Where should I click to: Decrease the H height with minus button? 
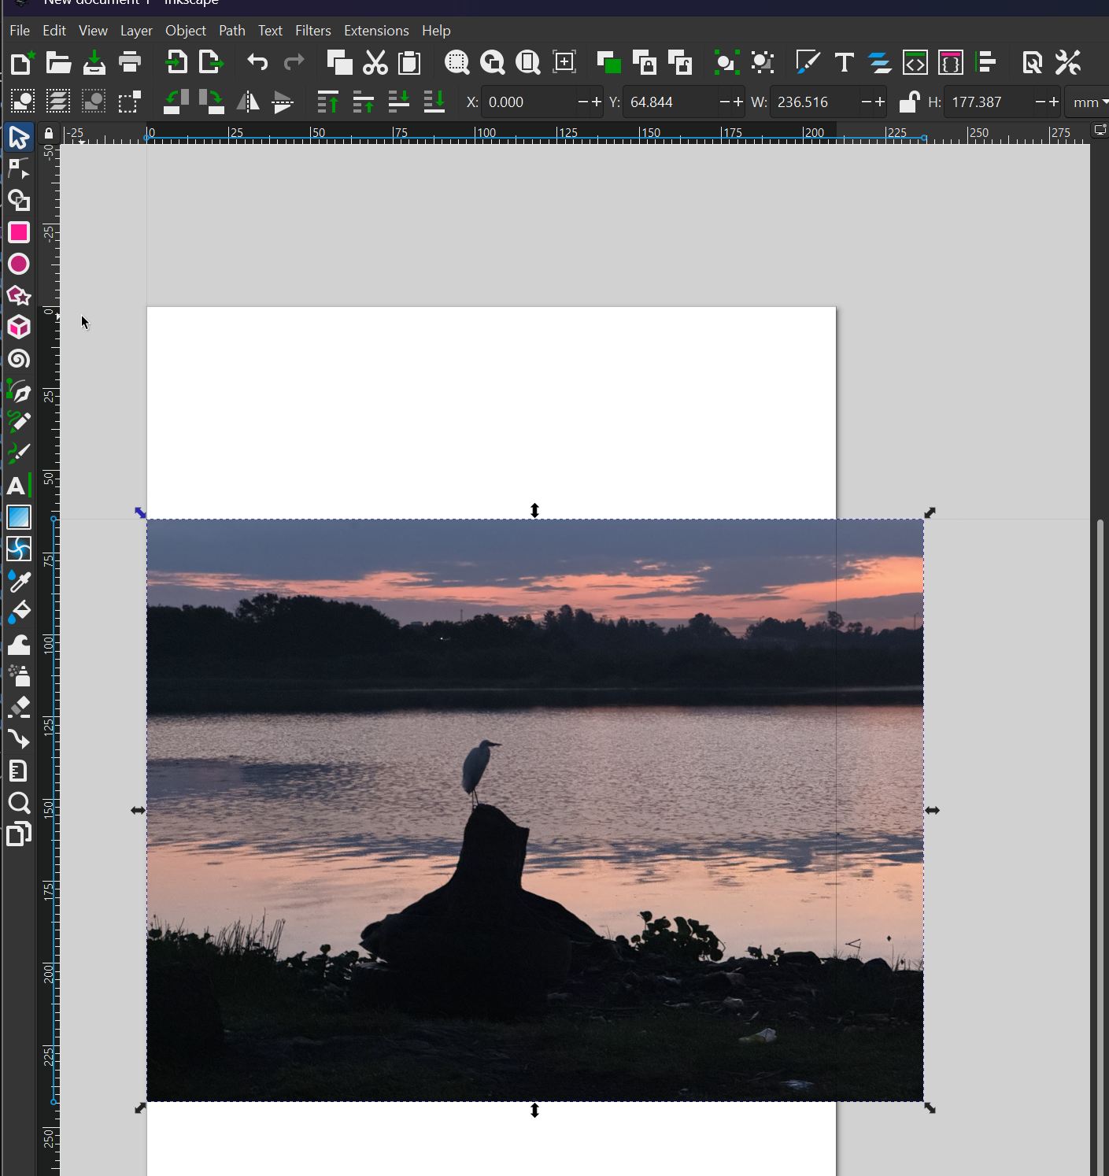[x=1041, y=102]
